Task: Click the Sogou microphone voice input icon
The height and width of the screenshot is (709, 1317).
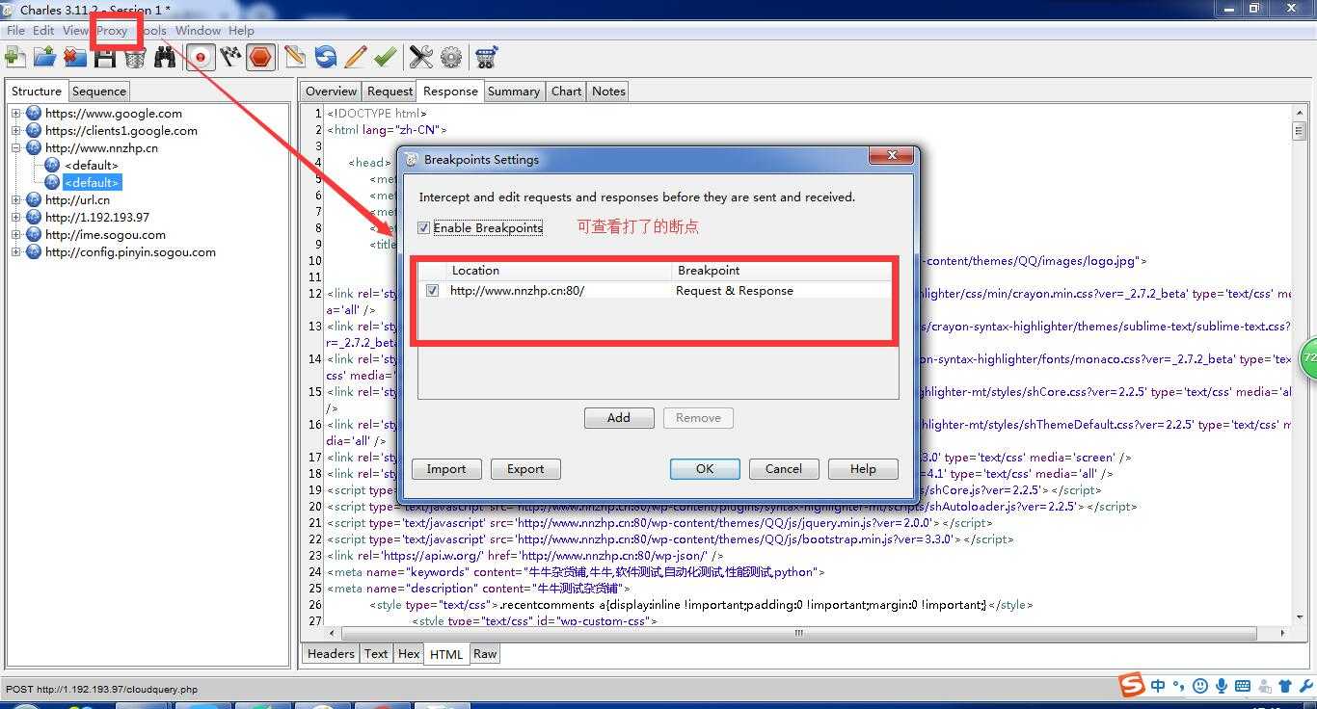Action: (1222, 686)
